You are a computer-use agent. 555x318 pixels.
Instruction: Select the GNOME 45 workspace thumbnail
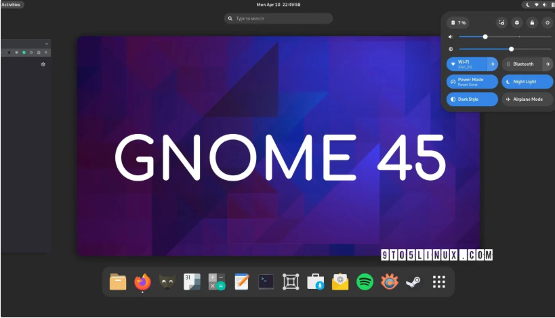click(x=279, y=145)
